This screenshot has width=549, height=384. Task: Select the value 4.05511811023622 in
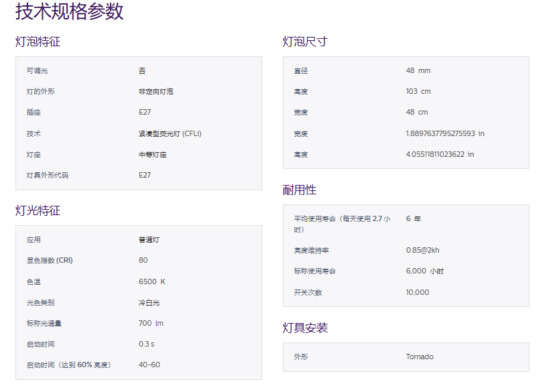(440, 154)
